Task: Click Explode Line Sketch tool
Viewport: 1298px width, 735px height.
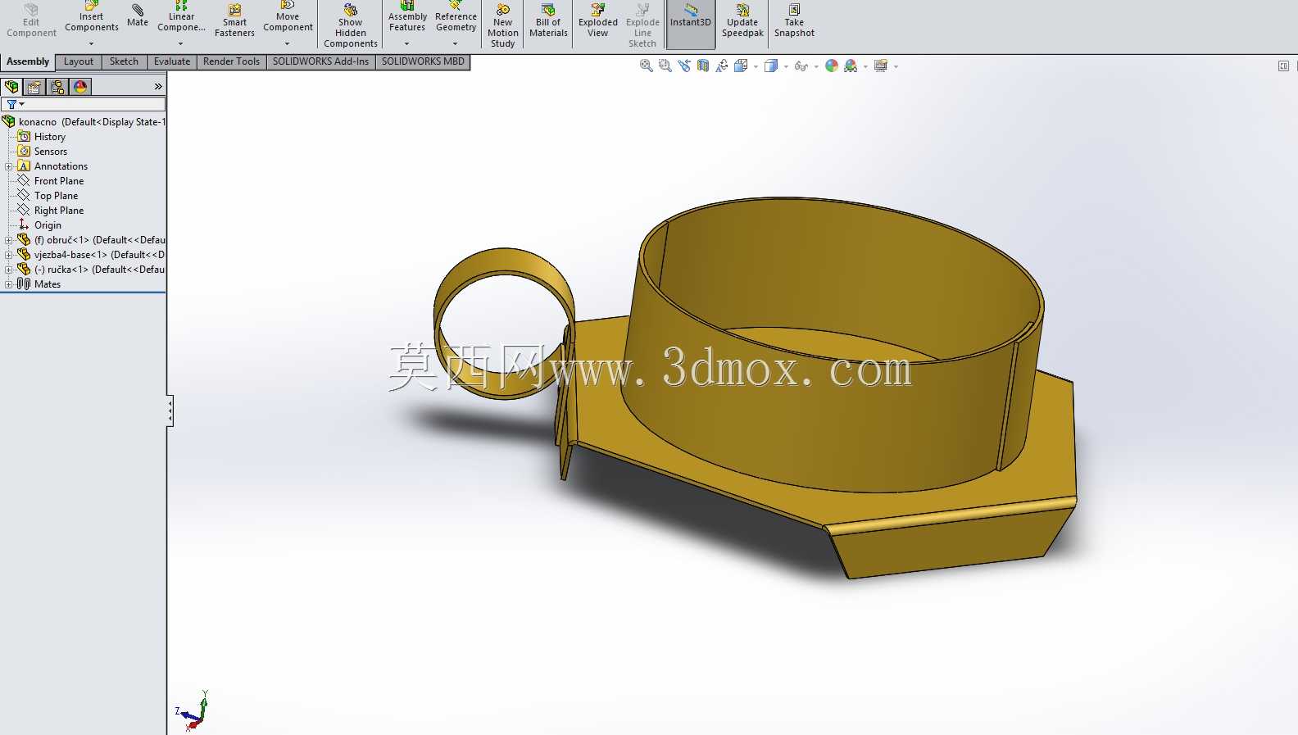Action: pyautogui.click(x=642, y=25)
